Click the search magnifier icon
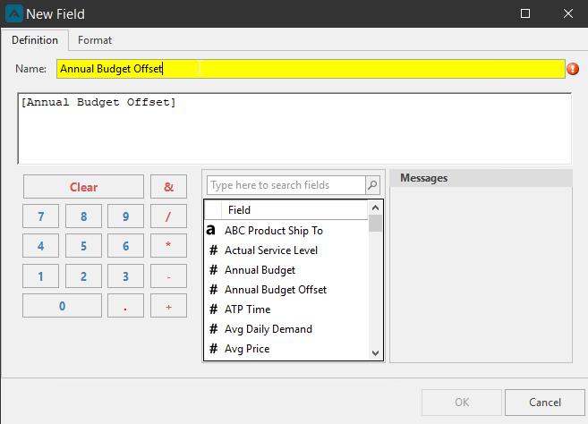This screenshot has height=424, width=588. coord(372,185)
